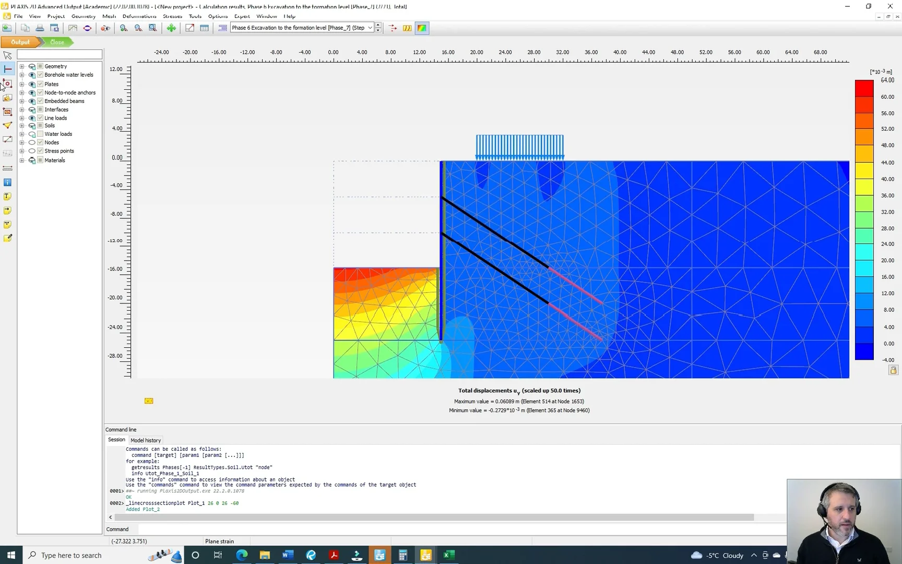902x564 pixels.
Task: Click the distance measurement ruler tool
Action: (x=7, y=168)
